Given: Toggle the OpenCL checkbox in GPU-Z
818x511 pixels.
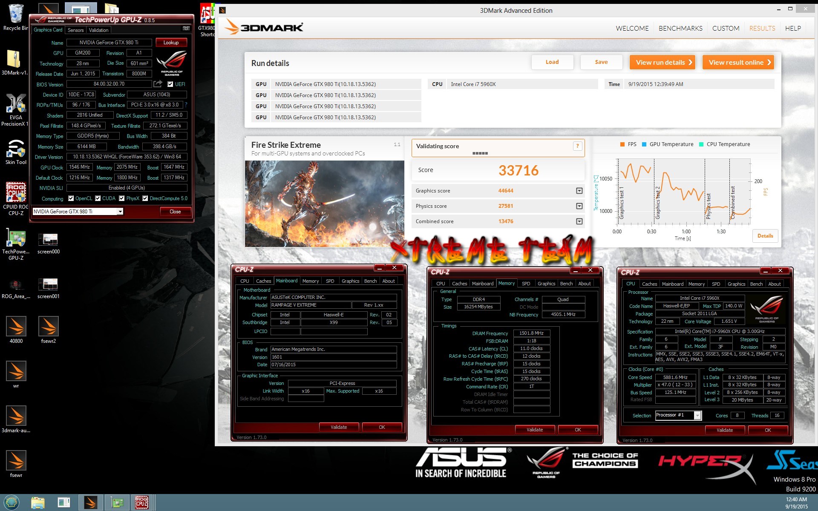Looking at the screenshot, I should point(71,198).
